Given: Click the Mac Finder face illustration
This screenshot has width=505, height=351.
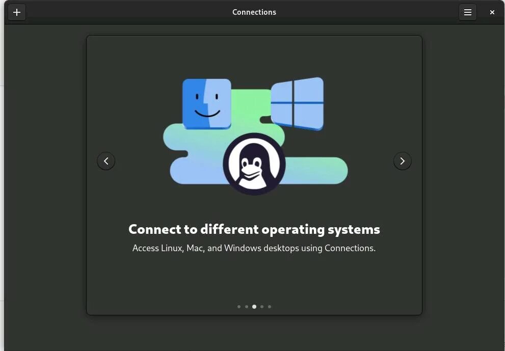Looking at the screenshot, I should coord(207,104).
